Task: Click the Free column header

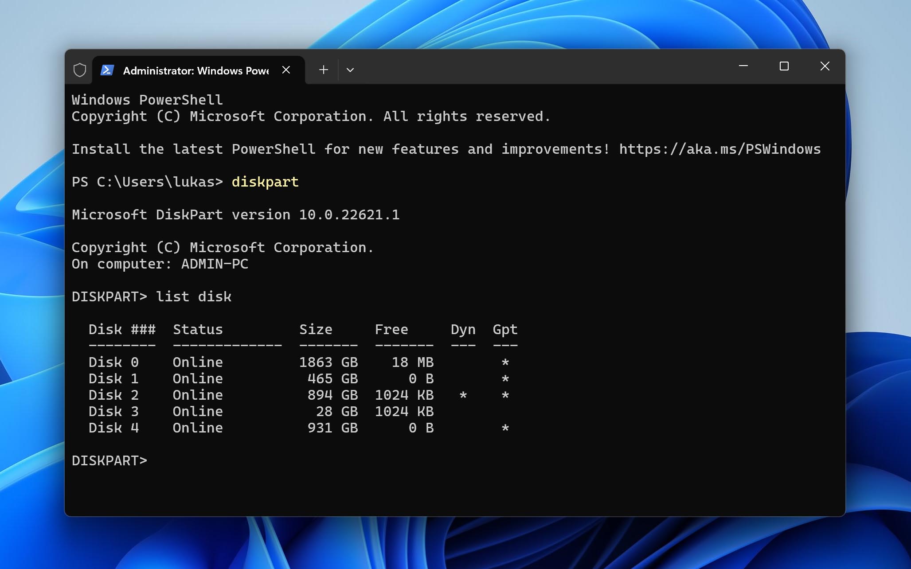Action: tap(391, 329)
